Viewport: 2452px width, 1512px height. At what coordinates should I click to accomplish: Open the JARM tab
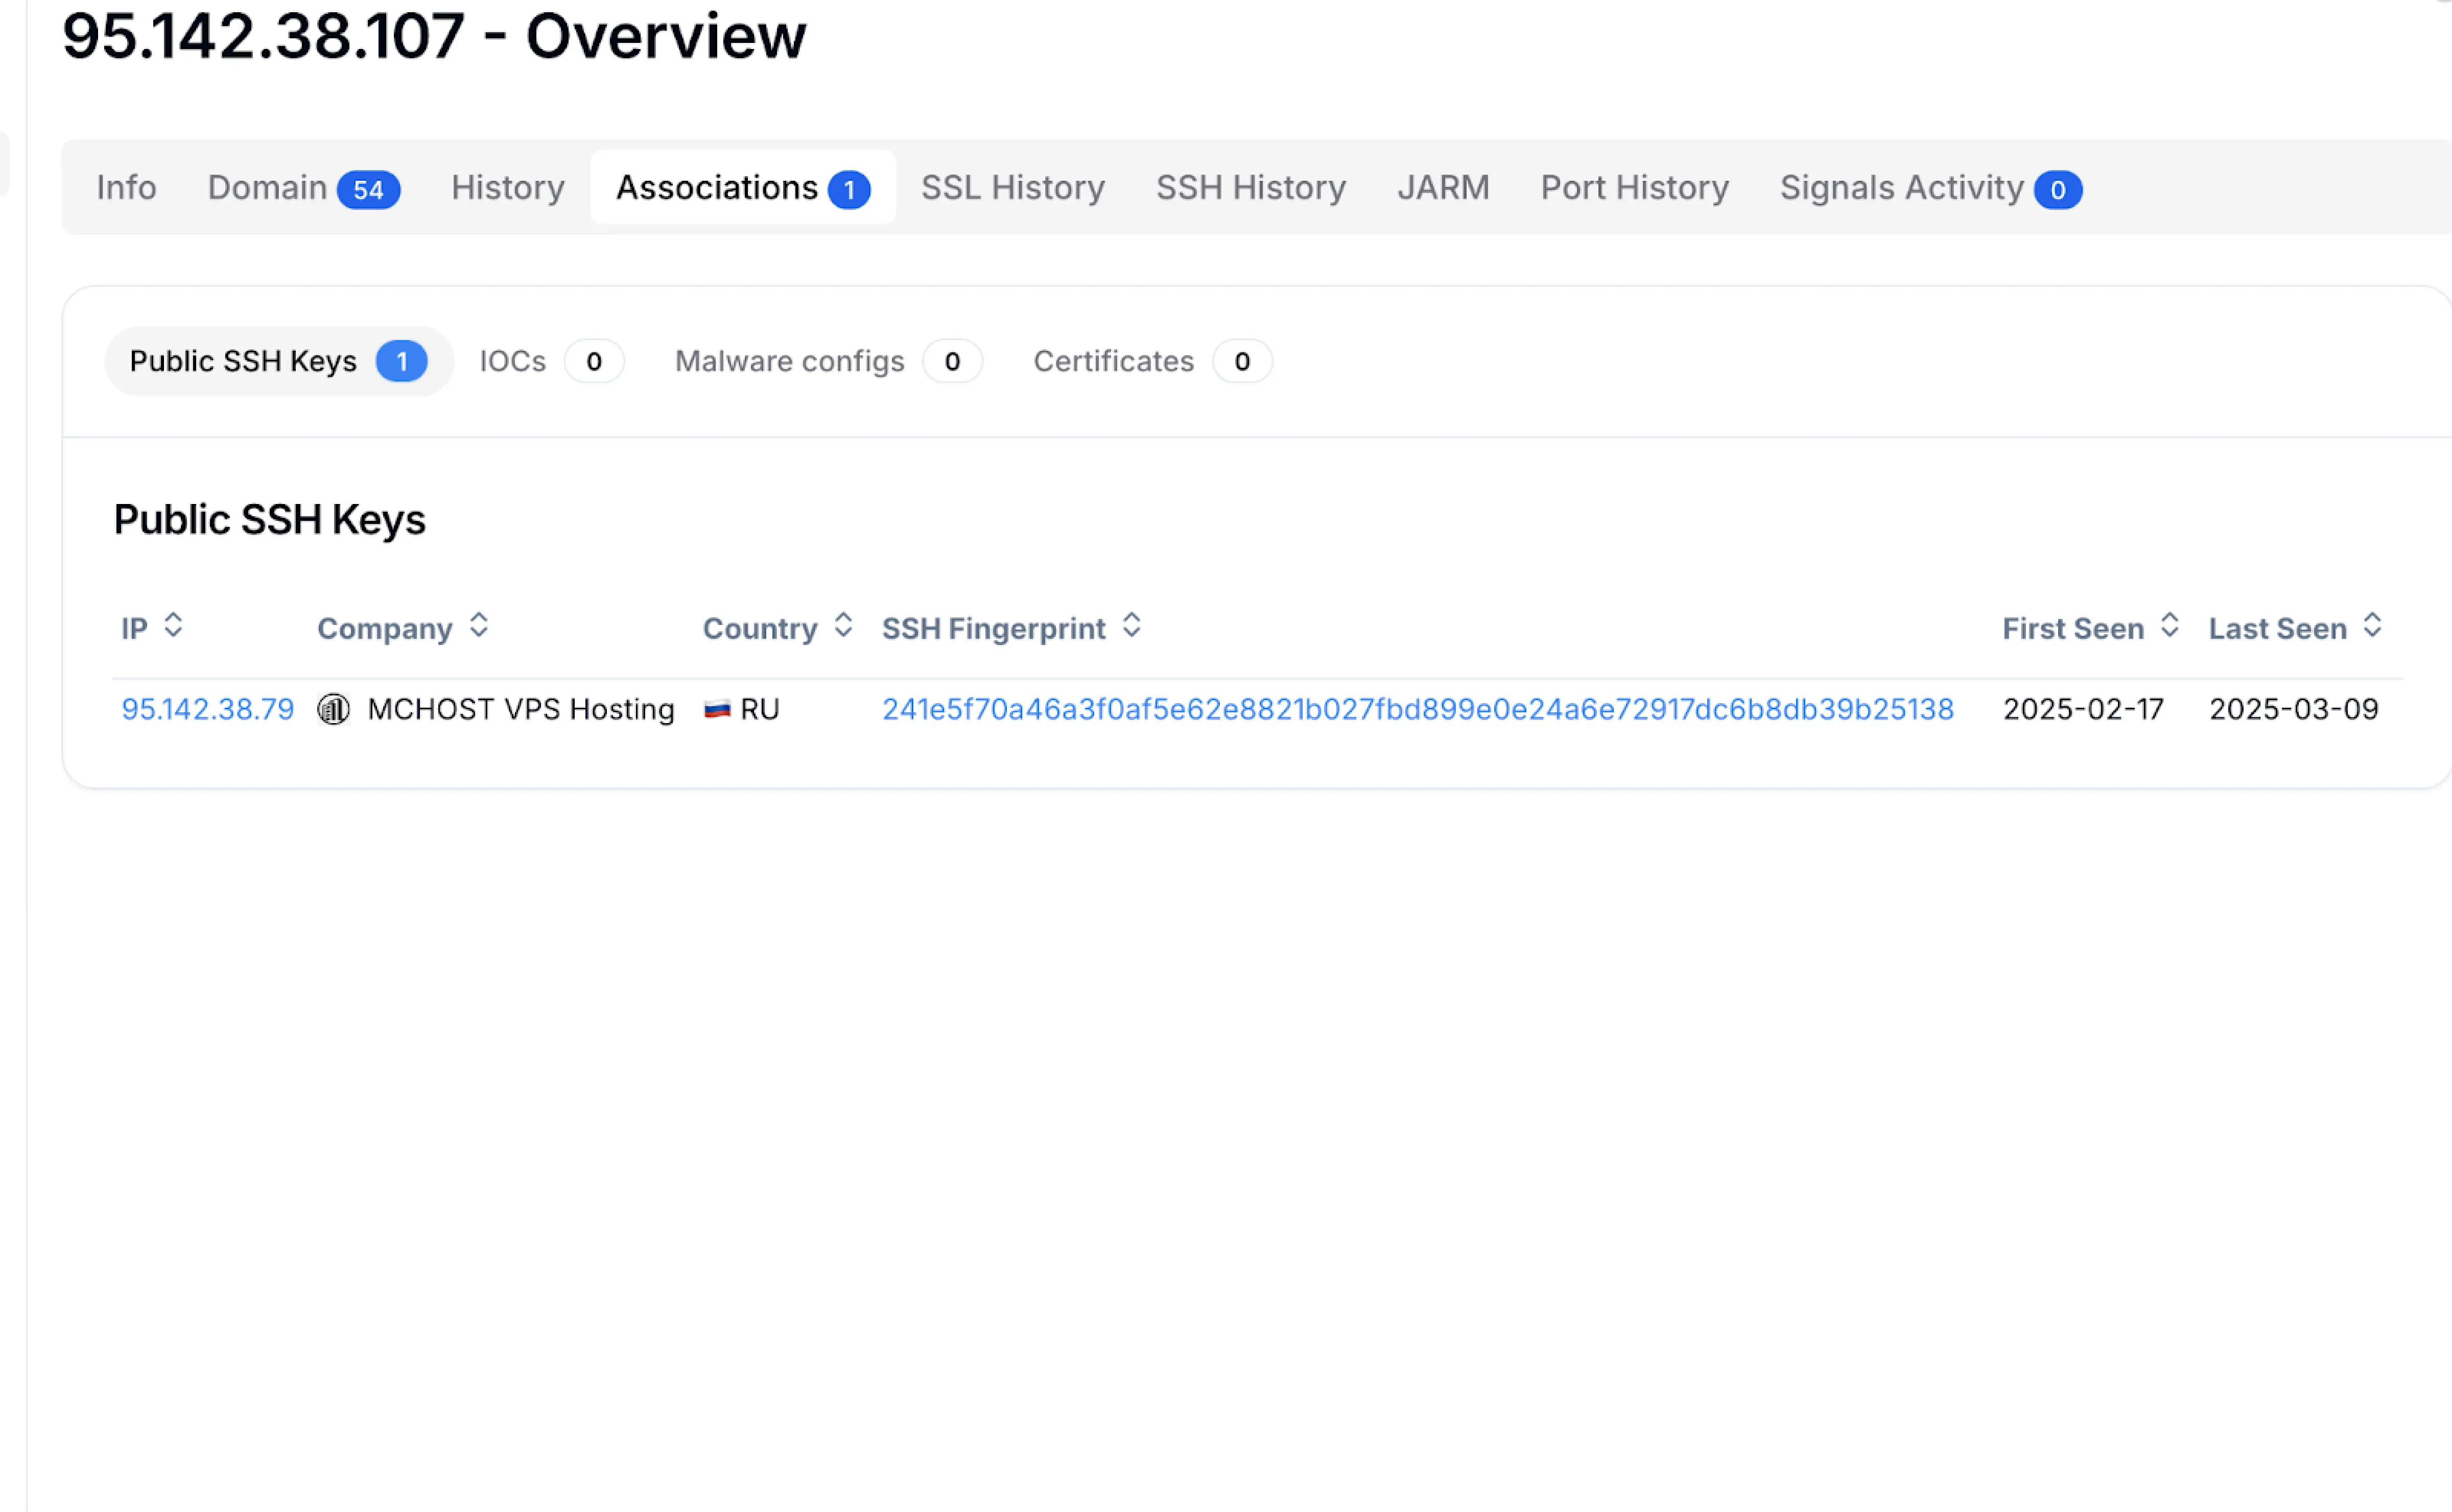click(1443, 188)
